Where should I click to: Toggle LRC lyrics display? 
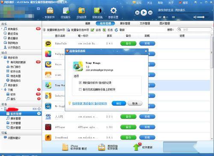pyautogui.click(x=160, y=17)
